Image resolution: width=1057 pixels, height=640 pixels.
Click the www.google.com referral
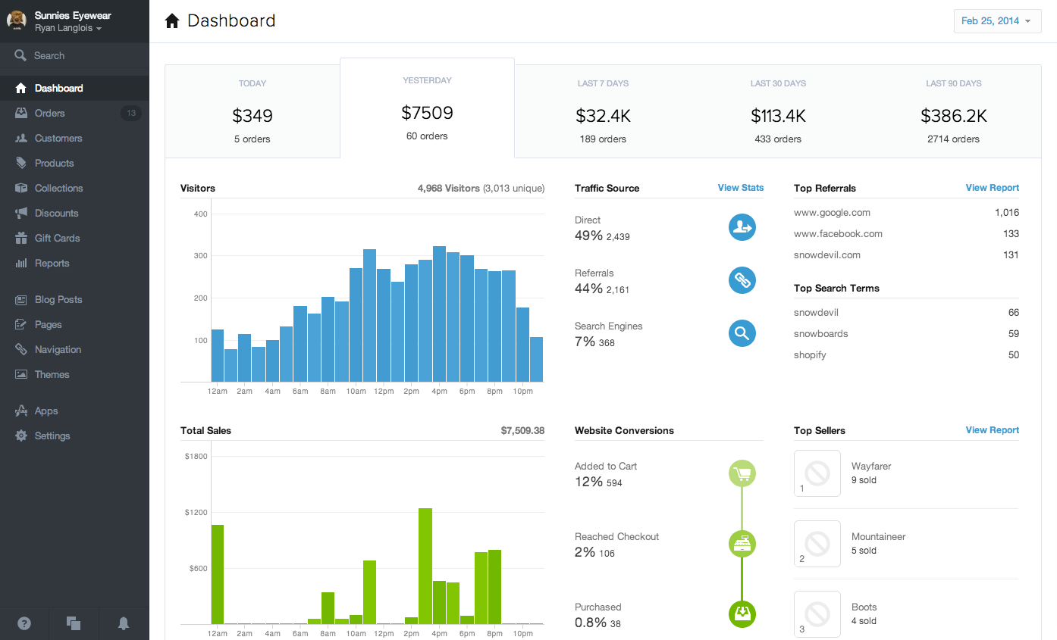(832, 213)
